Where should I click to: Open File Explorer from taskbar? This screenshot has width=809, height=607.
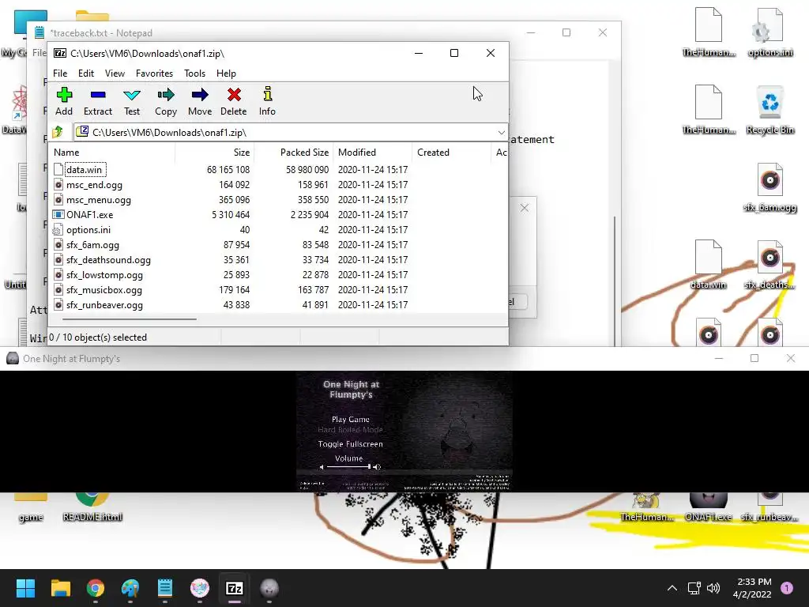60,588
